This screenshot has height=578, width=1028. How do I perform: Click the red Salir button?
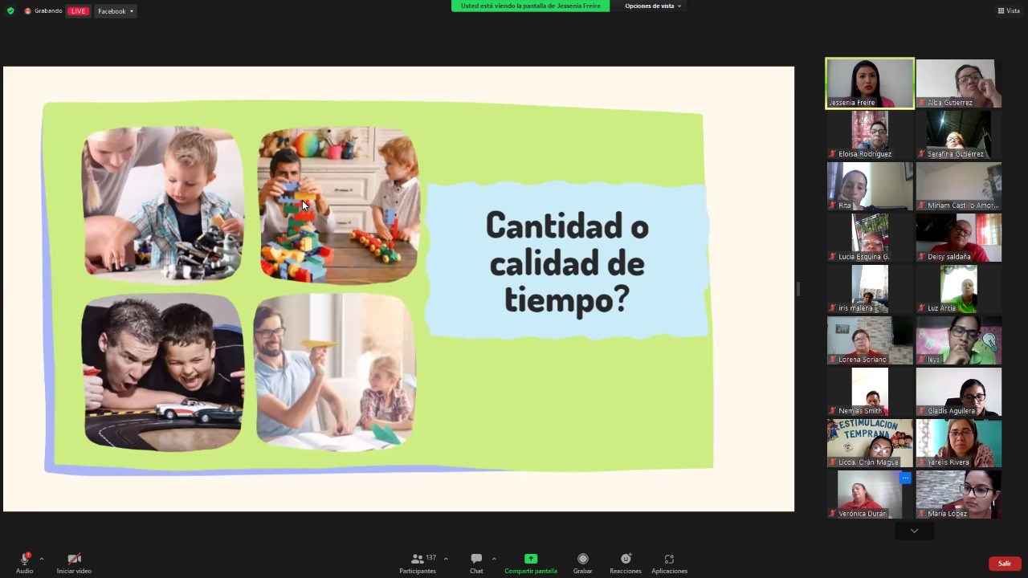[1005, 564]
